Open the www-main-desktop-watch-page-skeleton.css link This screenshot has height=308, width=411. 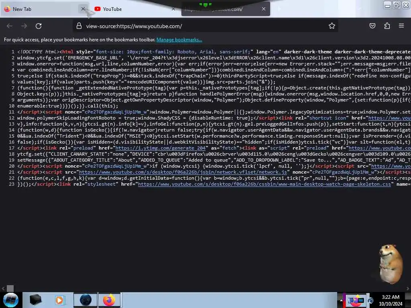(x=265, y=184)
